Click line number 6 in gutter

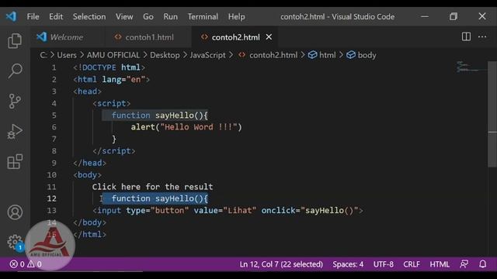(54, 127)
